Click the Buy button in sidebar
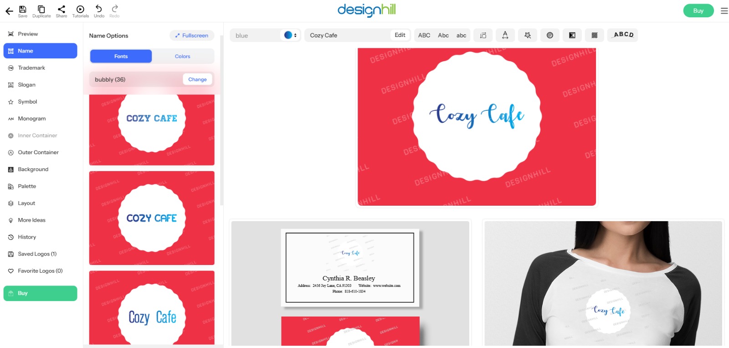 40,293
